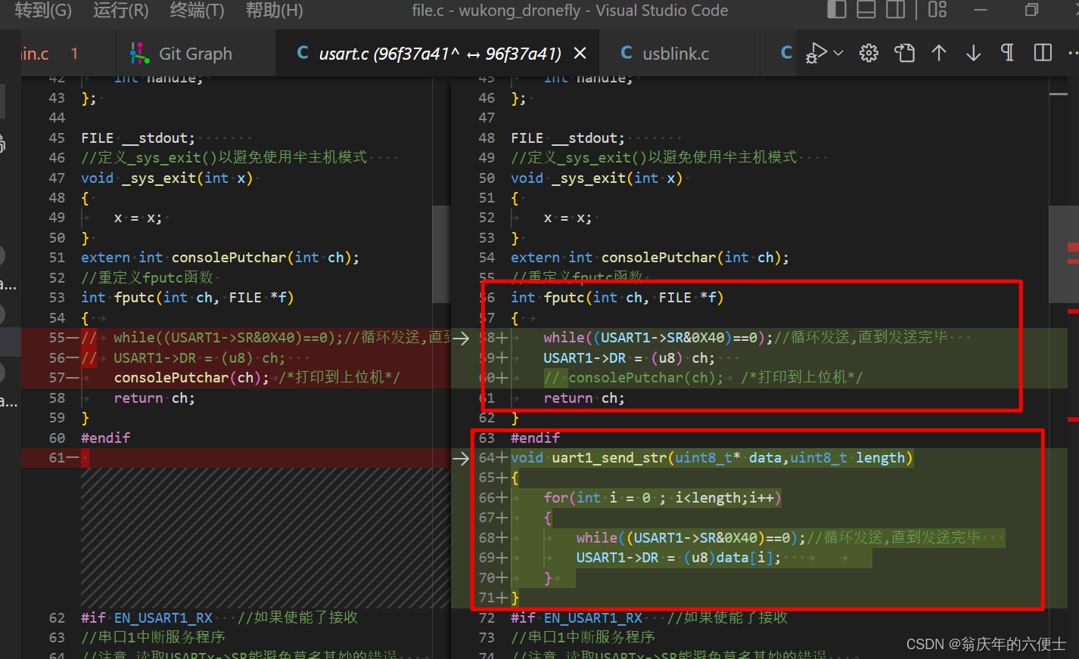
Task: Open the 帮助(H) menu
Action: [274, 11]
